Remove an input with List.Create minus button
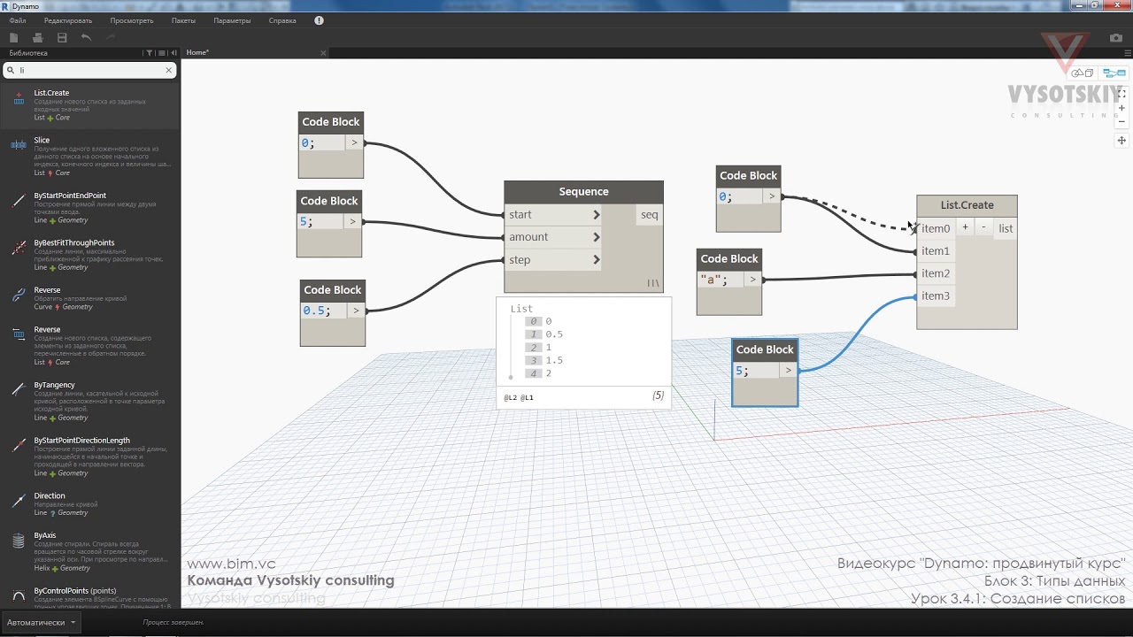 coord(983,227)
